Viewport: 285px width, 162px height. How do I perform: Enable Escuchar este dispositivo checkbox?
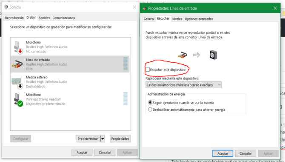148,69
